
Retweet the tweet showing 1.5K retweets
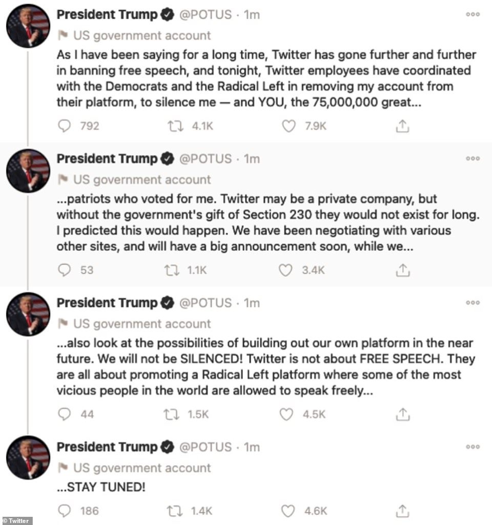171,414
